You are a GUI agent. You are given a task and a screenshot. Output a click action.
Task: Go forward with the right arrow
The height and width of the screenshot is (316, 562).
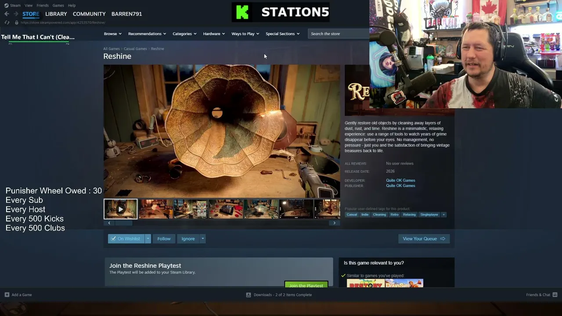click(16, 14)
